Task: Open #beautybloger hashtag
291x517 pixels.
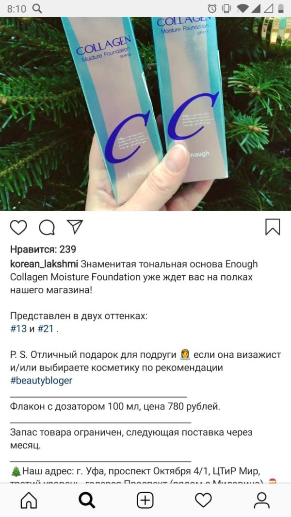Action: [x=41, y=381]
